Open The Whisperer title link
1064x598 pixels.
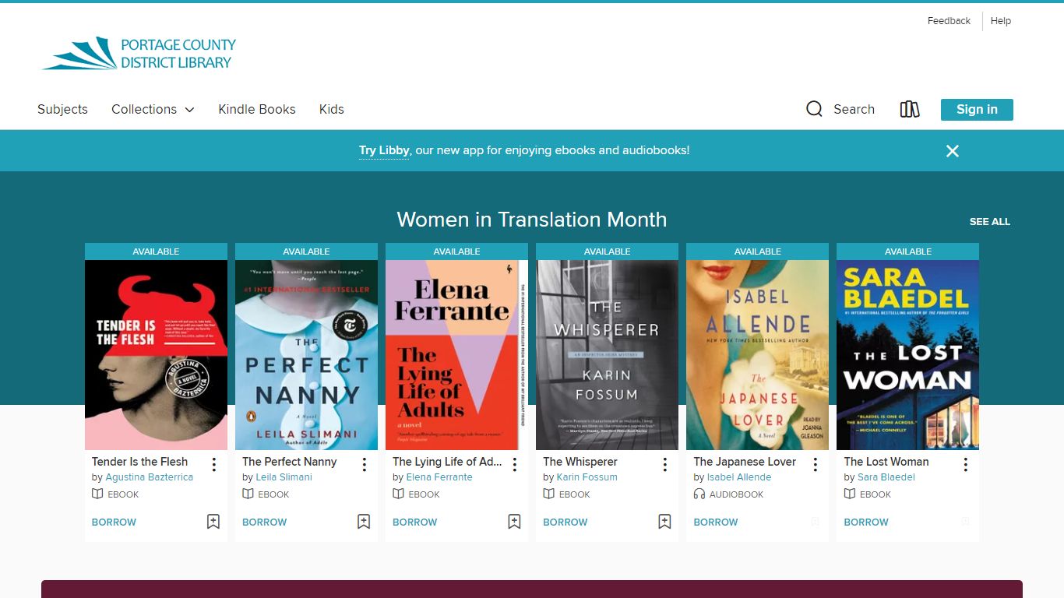[x=580, y=462]
